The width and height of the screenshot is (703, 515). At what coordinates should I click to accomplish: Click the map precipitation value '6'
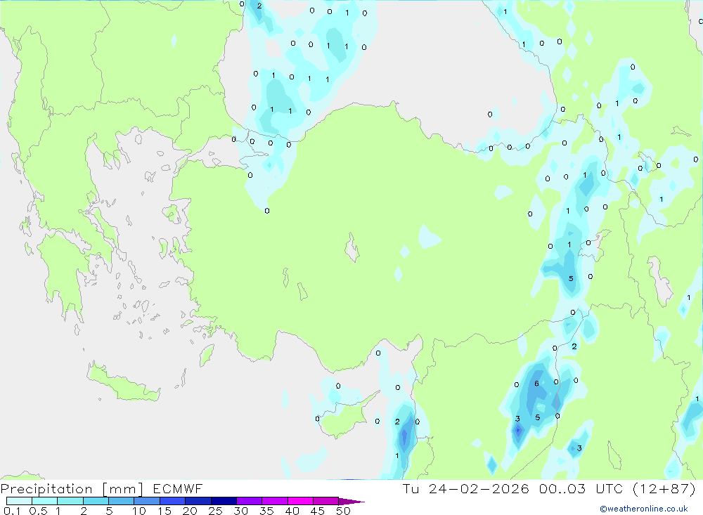[x=536, y=384]
